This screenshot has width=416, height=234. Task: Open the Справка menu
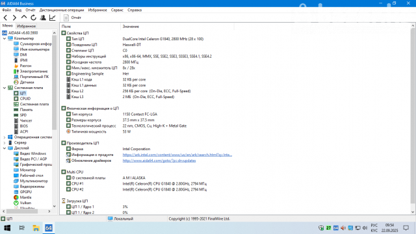(135, 10)
